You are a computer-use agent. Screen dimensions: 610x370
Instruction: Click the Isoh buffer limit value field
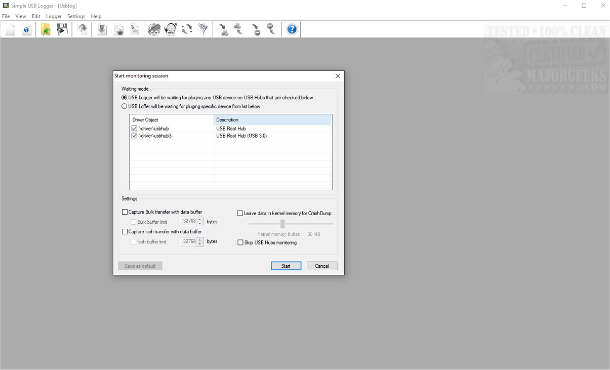(x=188, y=242)
